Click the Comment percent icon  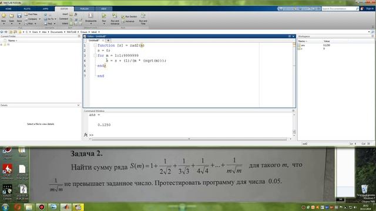point(71,19)
